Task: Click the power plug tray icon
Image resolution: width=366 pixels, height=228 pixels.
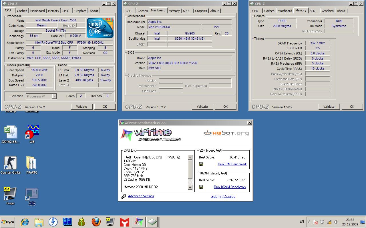Action: [322, 222]
